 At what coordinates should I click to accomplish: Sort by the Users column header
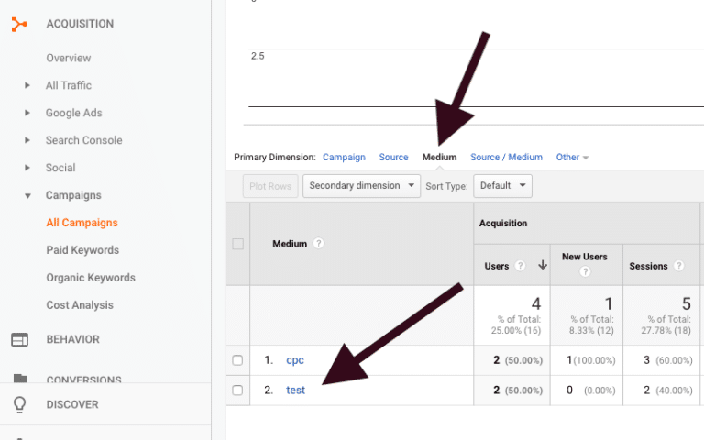point(497,266)
